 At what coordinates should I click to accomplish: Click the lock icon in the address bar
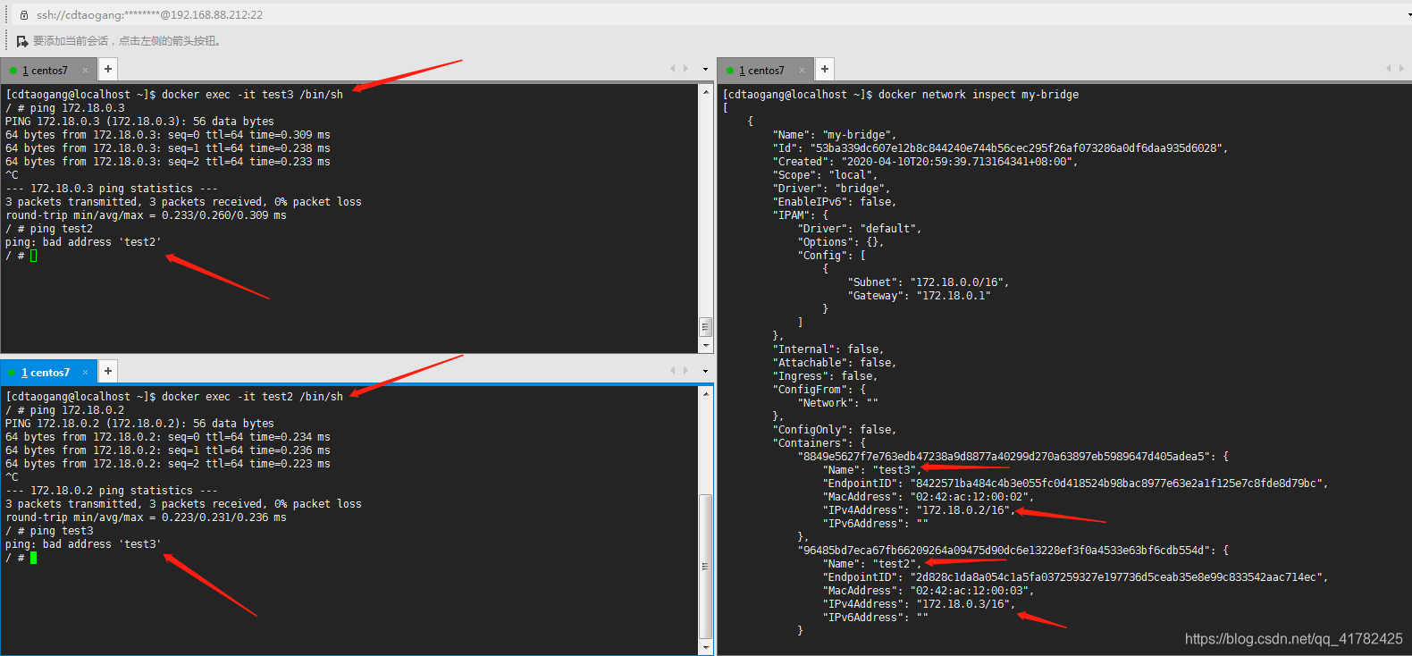[x=24, y=15]
